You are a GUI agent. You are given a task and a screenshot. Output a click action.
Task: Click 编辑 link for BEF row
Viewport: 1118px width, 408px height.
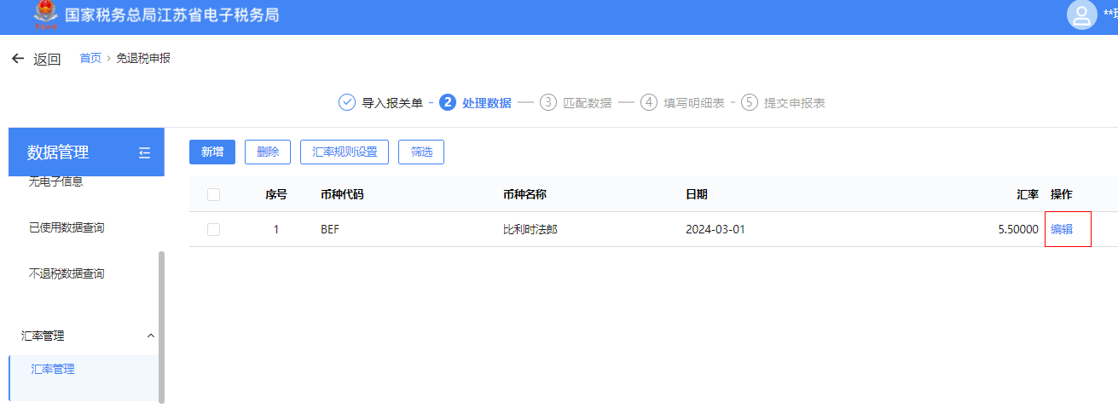pos(1062,229)
